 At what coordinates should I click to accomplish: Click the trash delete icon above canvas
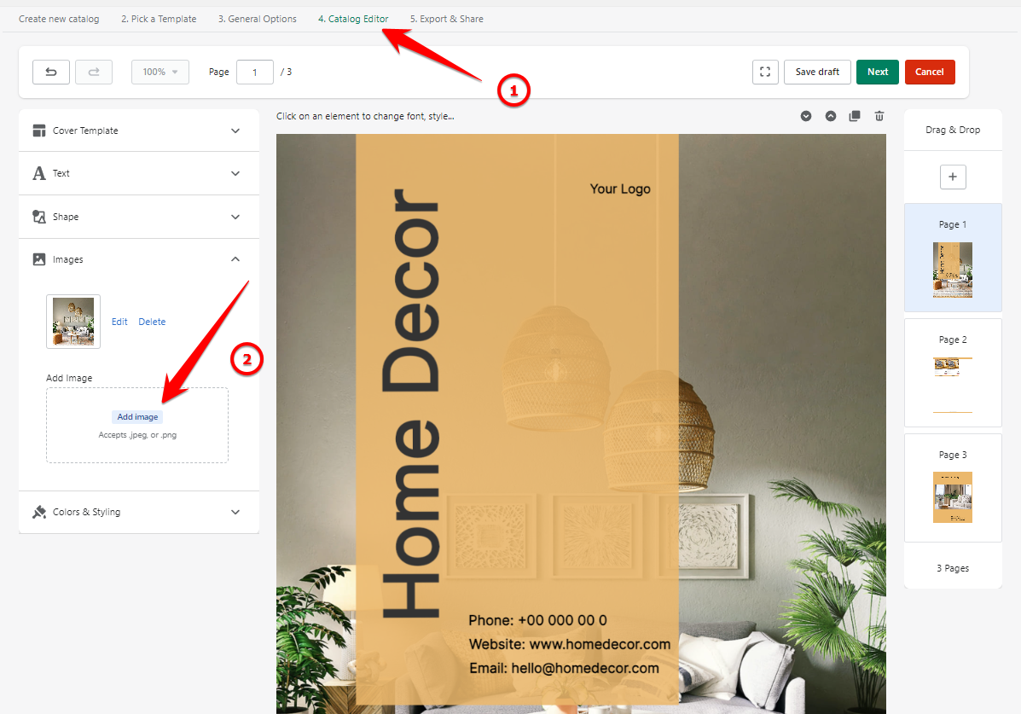(x=879, y=116)
